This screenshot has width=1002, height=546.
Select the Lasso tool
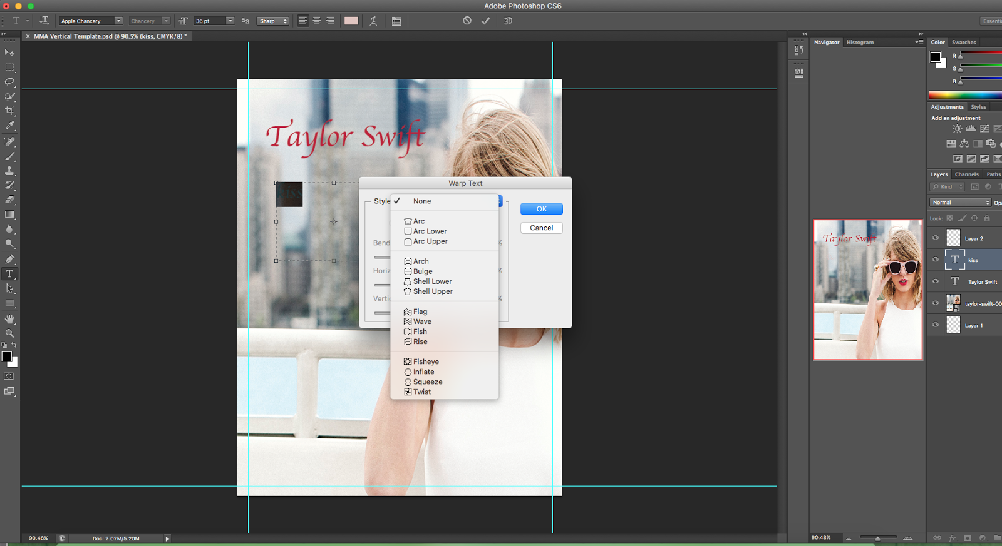9,82
